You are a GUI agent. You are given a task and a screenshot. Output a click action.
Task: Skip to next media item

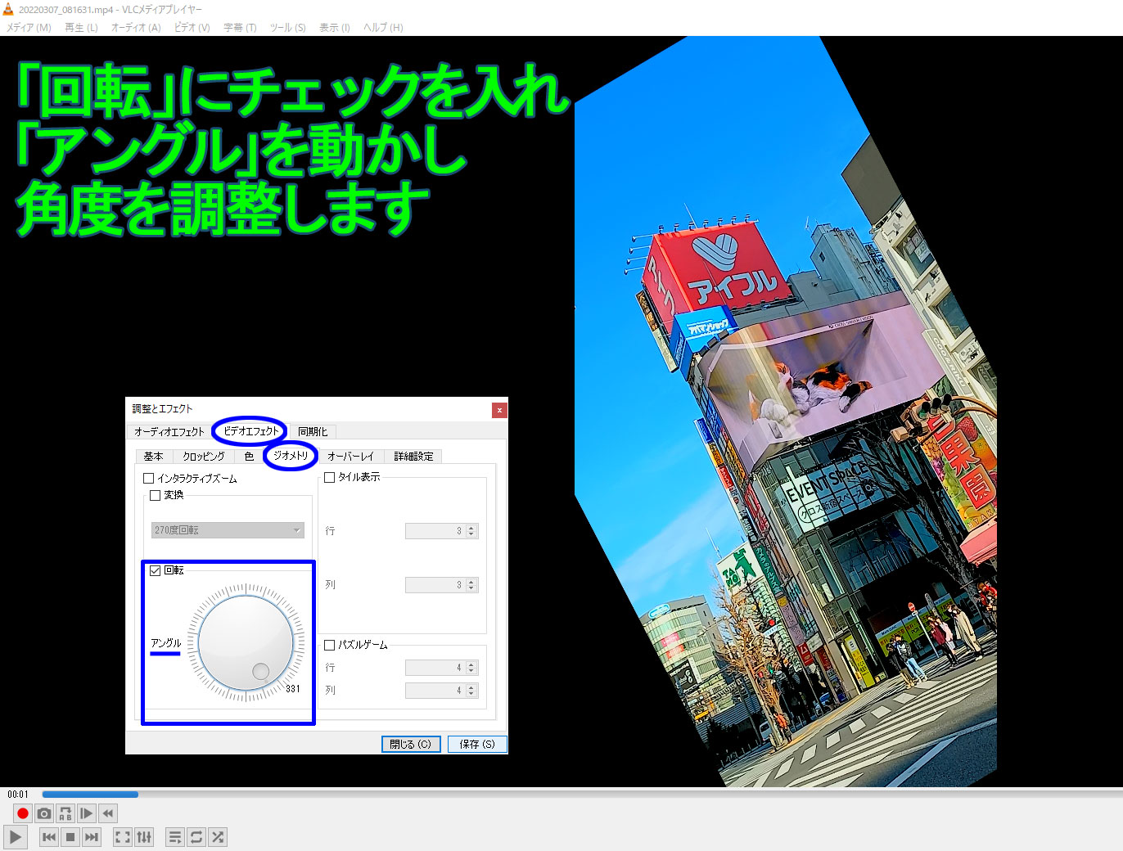pyautogui.click(x=92, y=837)
